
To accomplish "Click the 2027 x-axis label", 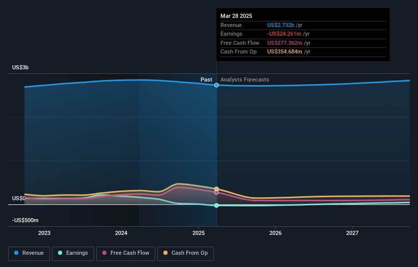I will click(352, 233).
